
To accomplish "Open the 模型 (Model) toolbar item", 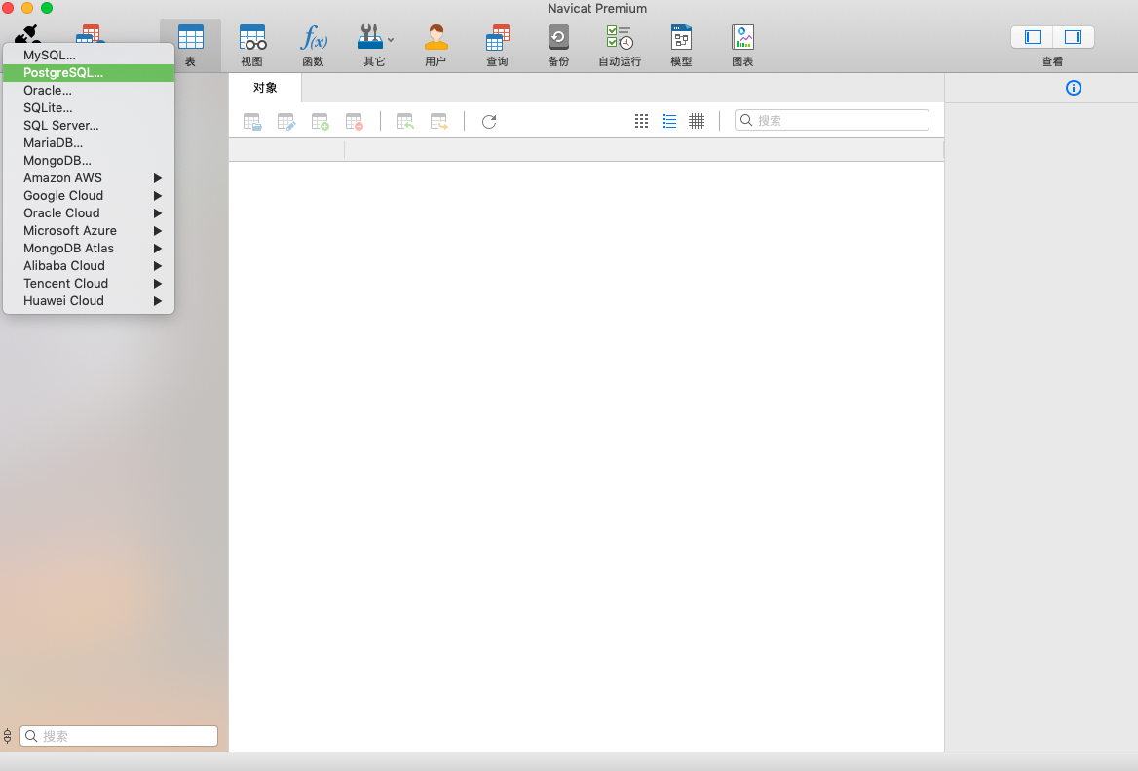I will tap(681, 45).
